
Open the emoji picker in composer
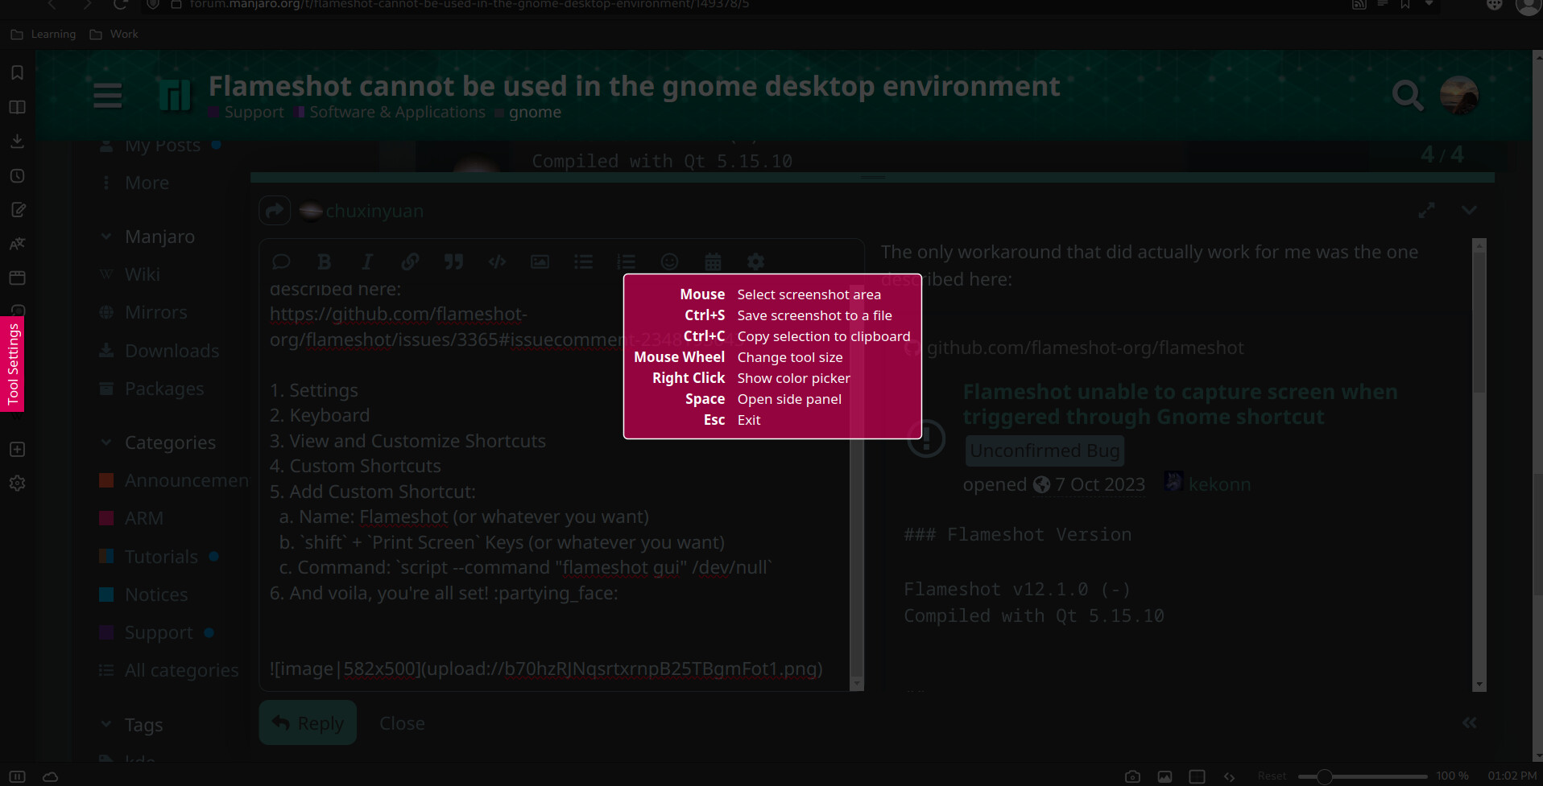[x=669, y=261]
